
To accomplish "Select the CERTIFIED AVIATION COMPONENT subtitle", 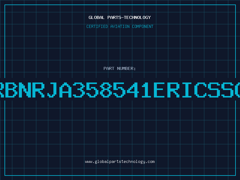I will pos(120,26).
